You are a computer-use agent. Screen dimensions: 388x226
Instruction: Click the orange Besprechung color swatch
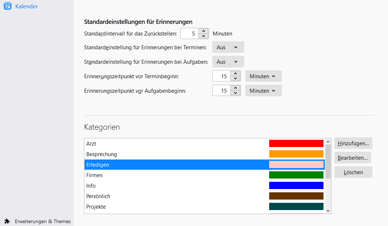tap(296, 154)
